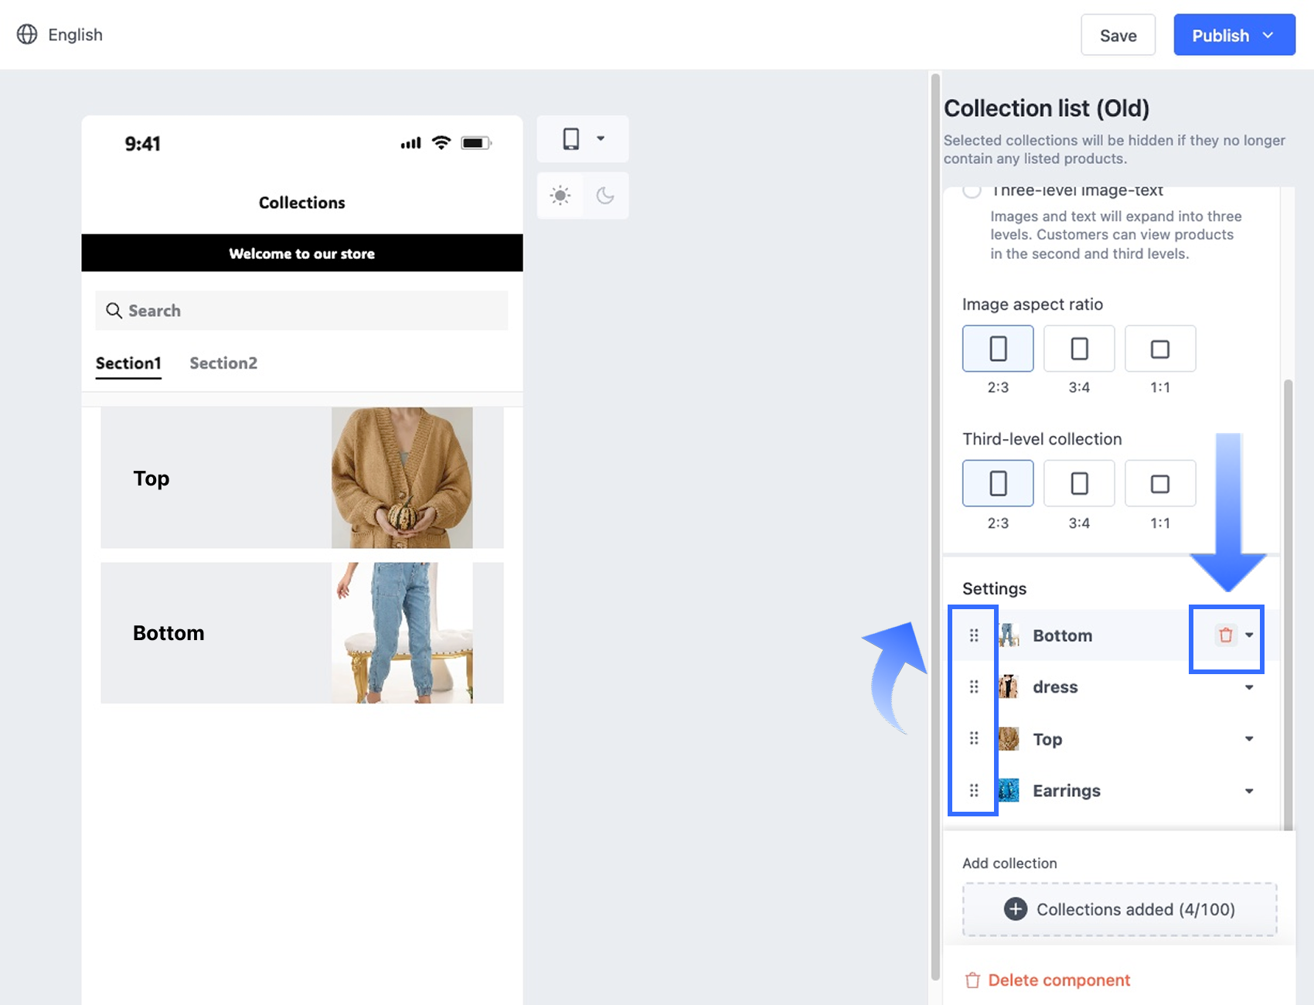The image size is (1314, 1005).
Task: Click the Search field in the preview
Action: click(x=301, y=311)
